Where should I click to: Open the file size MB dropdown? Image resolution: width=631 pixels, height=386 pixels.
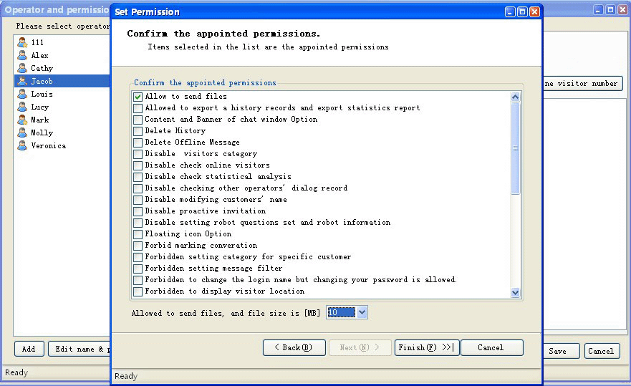click(362, 312)
